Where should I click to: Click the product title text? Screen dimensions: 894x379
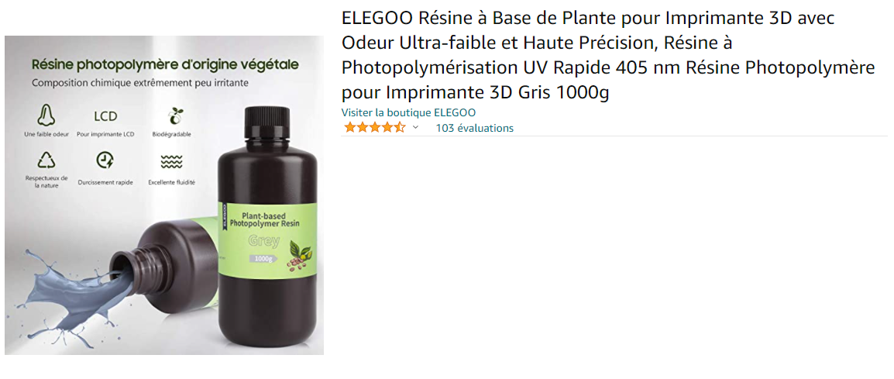(x=608, y=55)
